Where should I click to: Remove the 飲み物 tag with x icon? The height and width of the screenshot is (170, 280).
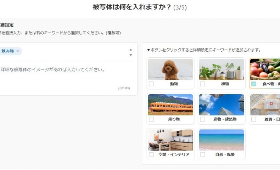click(x=18, y=51)
